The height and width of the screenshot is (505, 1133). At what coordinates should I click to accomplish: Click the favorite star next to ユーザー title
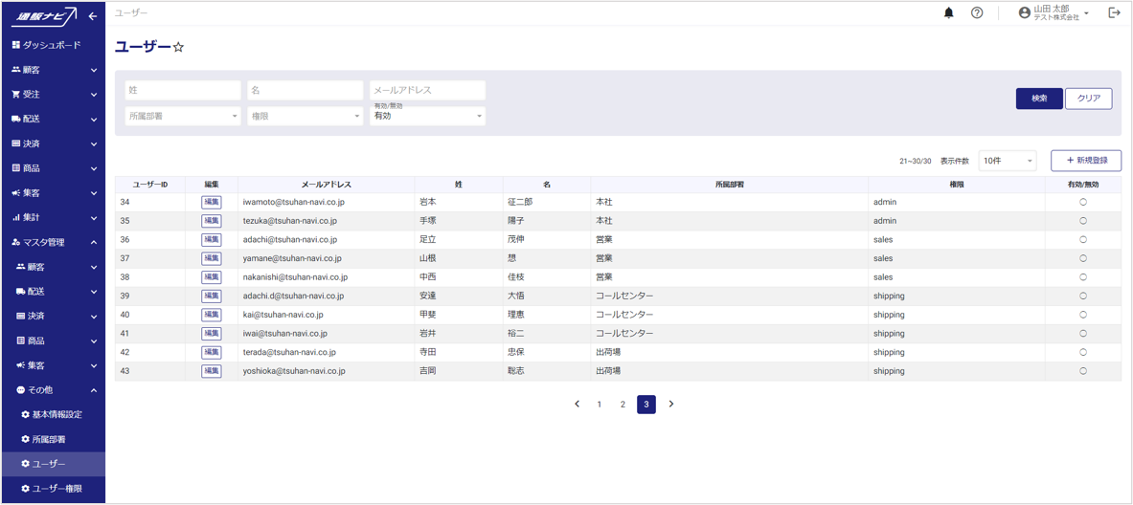tap(178, 47)
